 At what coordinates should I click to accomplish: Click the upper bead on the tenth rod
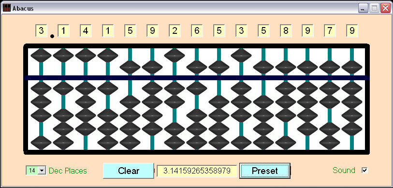[x=241, y=55]
